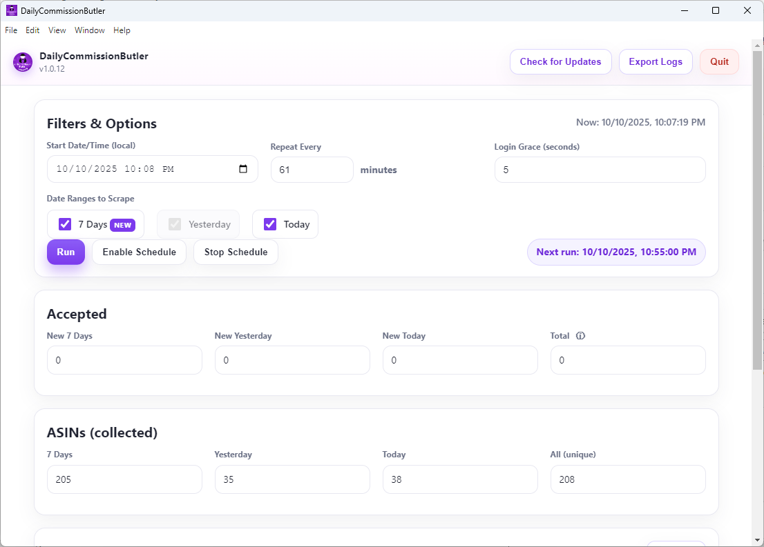Open the View menu
764x547 pixels.
pos(57,30)
